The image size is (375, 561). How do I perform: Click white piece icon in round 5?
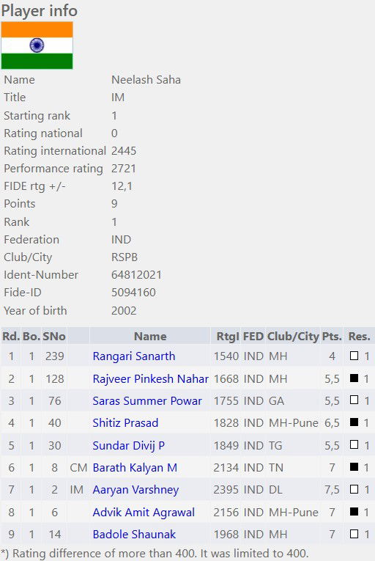pyautogui.click(x=354, y=444)
